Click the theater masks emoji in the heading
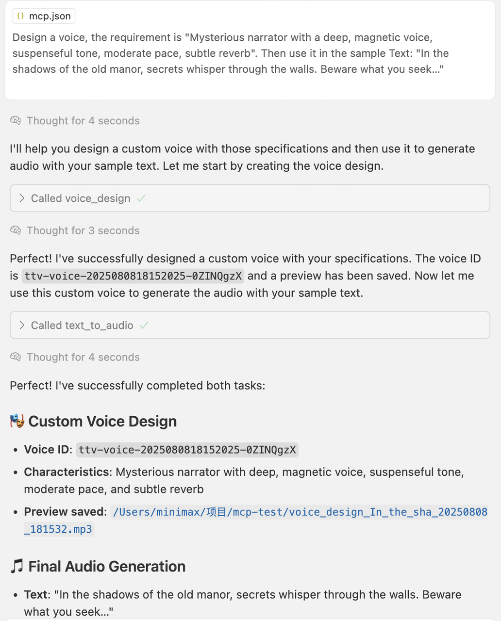 pos(17,421)
